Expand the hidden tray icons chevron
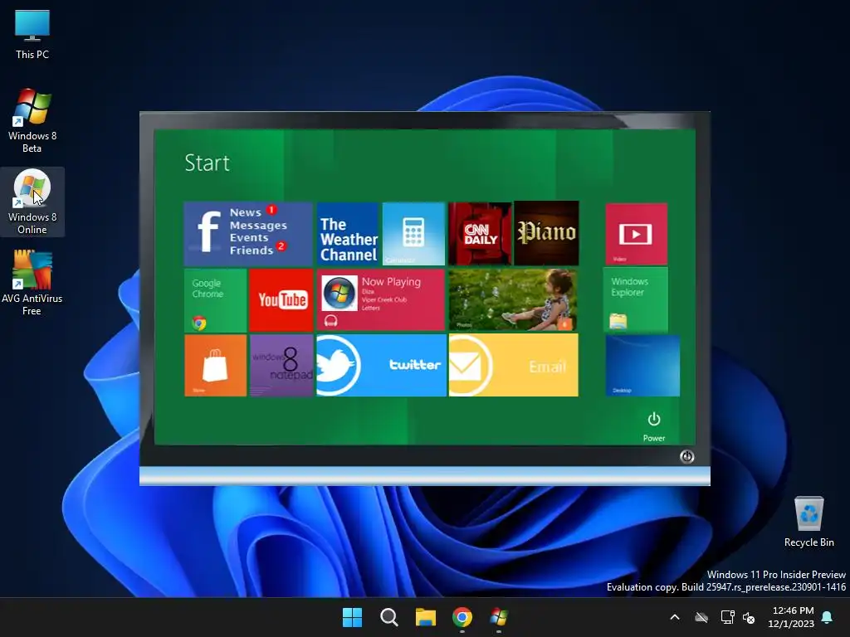This screenshot has height=637, width=850. tap(675, 617)
